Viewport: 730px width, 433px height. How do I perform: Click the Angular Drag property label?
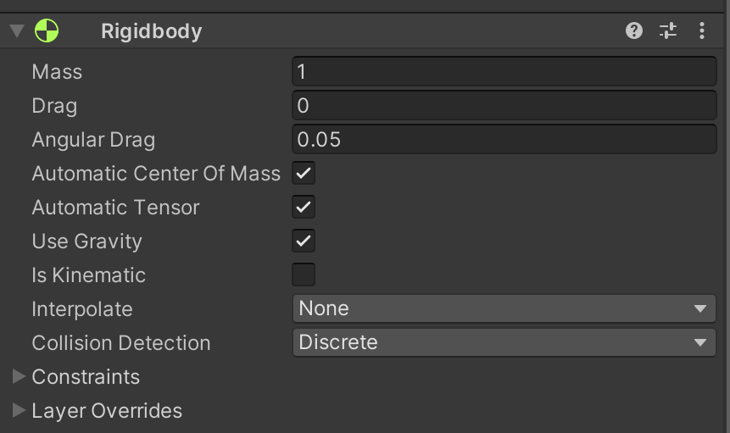tap(93, 140)
